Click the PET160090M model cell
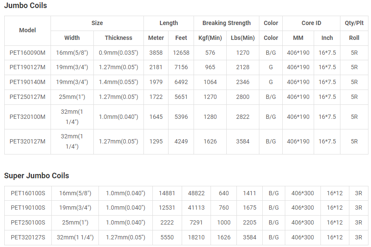Image resolution: width=371 pixels, height=247 pixels. click(28, 53)
